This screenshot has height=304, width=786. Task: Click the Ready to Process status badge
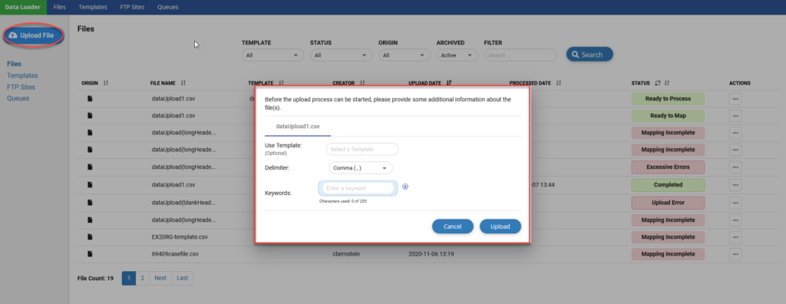[x=669, y=99]
